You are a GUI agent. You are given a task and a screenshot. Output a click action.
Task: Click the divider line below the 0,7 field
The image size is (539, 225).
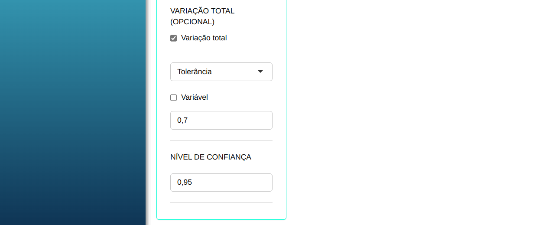coord(221,140)
